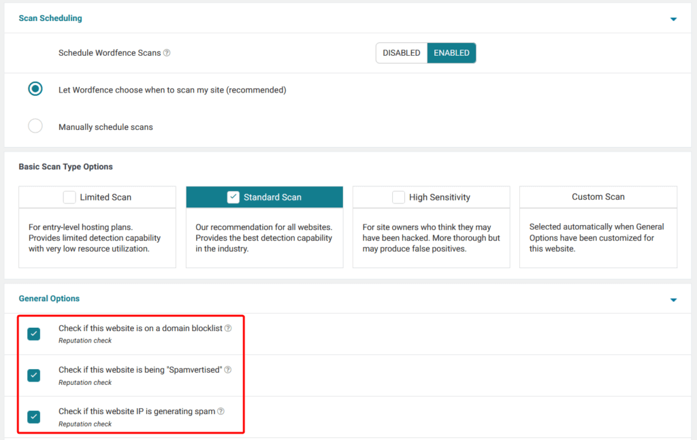Select Manually schedule scans radio option
Screen dimensions: 697x440
[35, 126]
